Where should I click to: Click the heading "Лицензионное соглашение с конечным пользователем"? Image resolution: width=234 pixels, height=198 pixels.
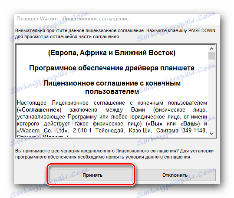pos(112,87)
